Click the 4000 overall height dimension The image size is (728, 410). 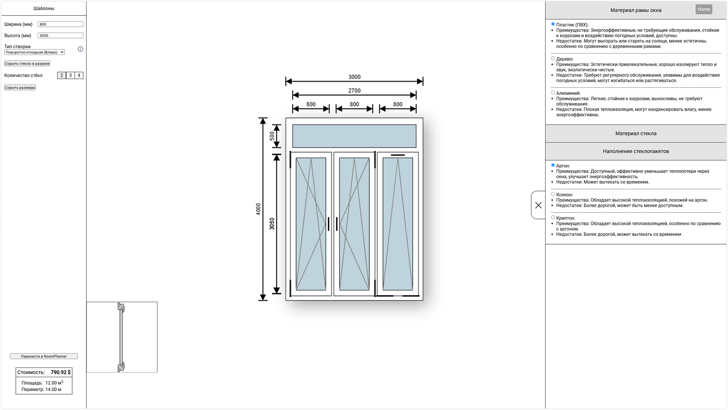pos(258,209)
